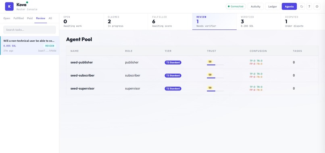The image size is (325, 153).
Task: Click the Kova K logo icon
Action: coord(9,6)
